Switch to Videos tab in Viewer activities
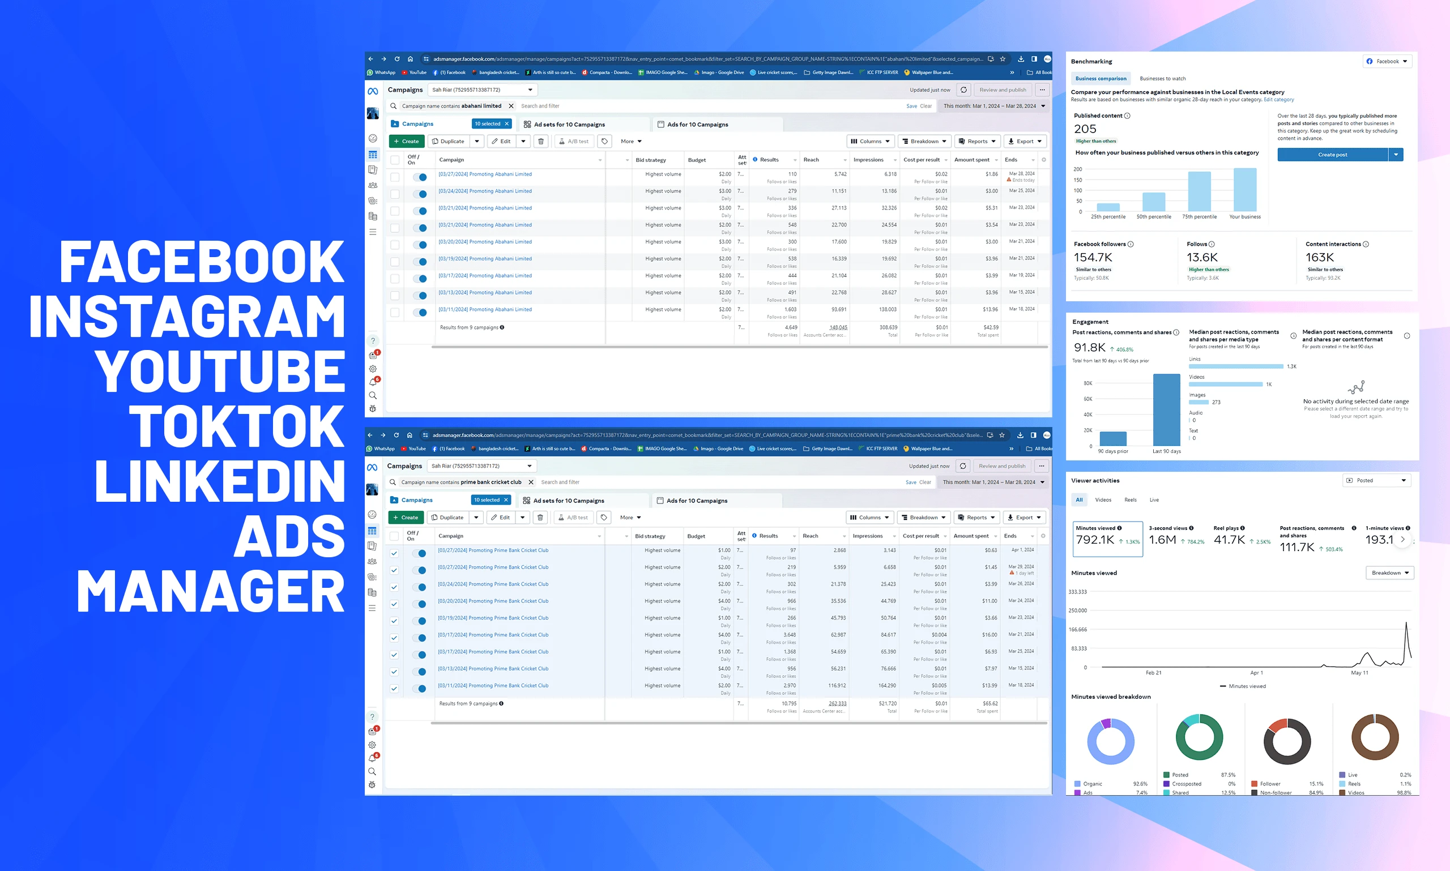1450x871 pixels. (1103, 500)
